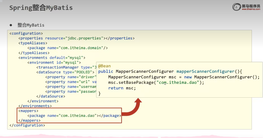
Task: Click the bullet point before 整合MyBatis
Action: point(11,25)
